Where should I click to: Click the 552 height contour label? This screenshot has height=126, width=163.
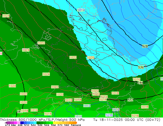click(130, 100)
